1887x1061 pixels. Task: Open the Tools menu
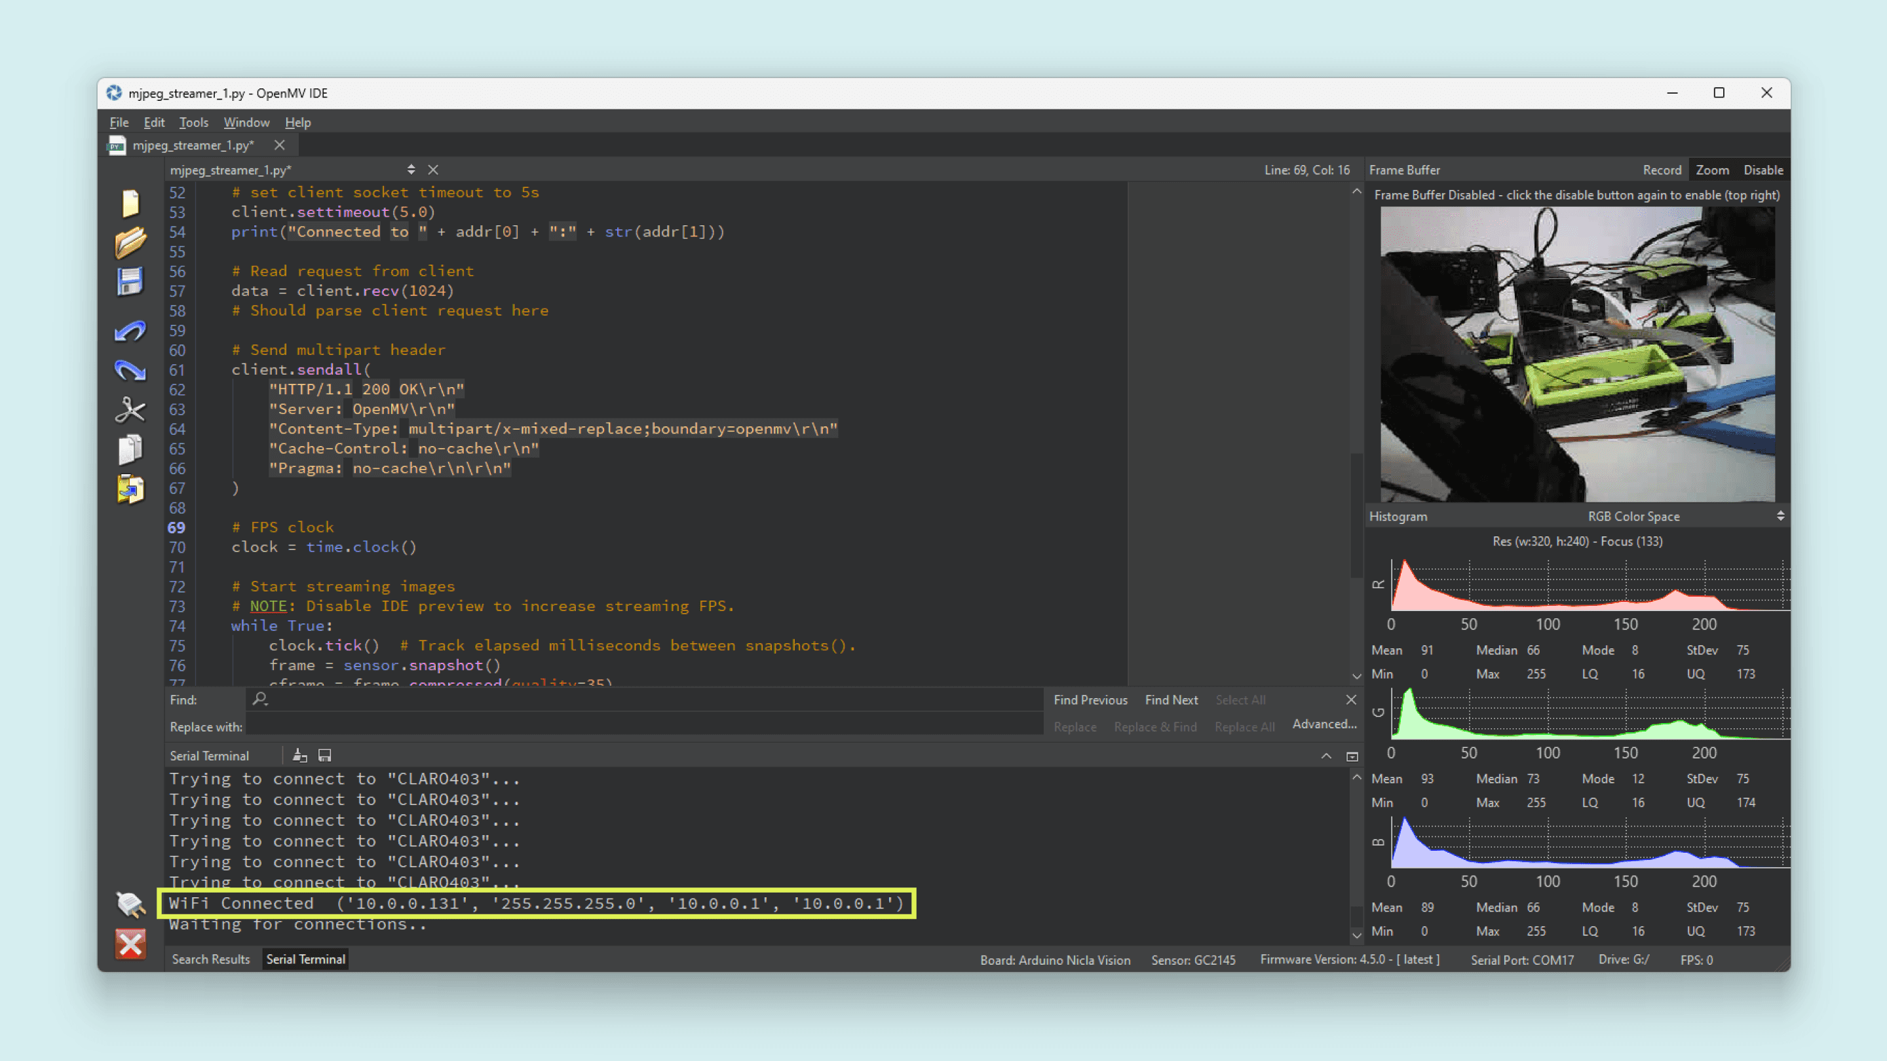click(193, 122)
